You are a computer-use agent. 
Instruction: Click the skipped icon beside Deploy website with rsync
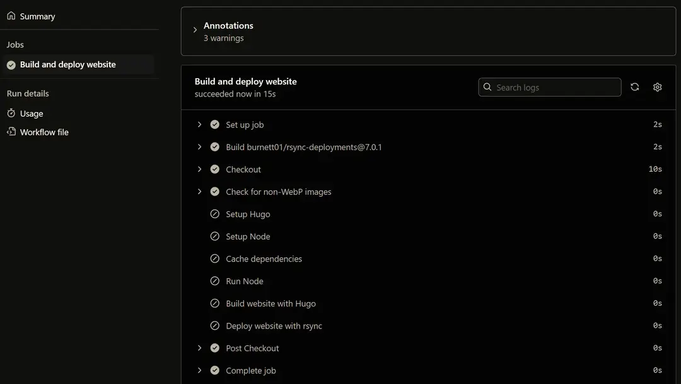214,326
